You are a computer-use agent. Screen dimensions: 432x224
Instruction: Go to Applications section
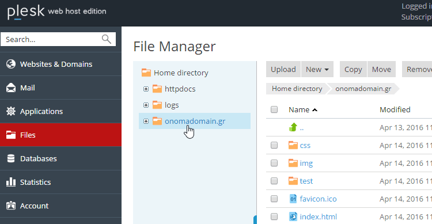point(60,111)
